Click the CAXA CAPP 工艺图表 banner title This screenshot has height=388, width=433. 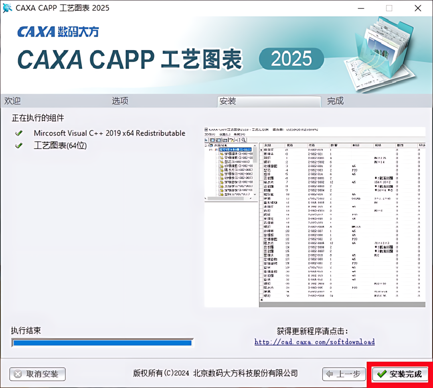click(x=130, y=59)
